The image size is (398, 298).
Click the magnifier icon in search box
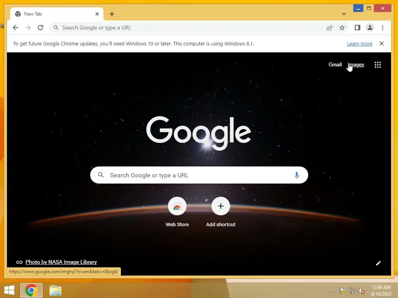pyautogui.click(x=101, y=175)
